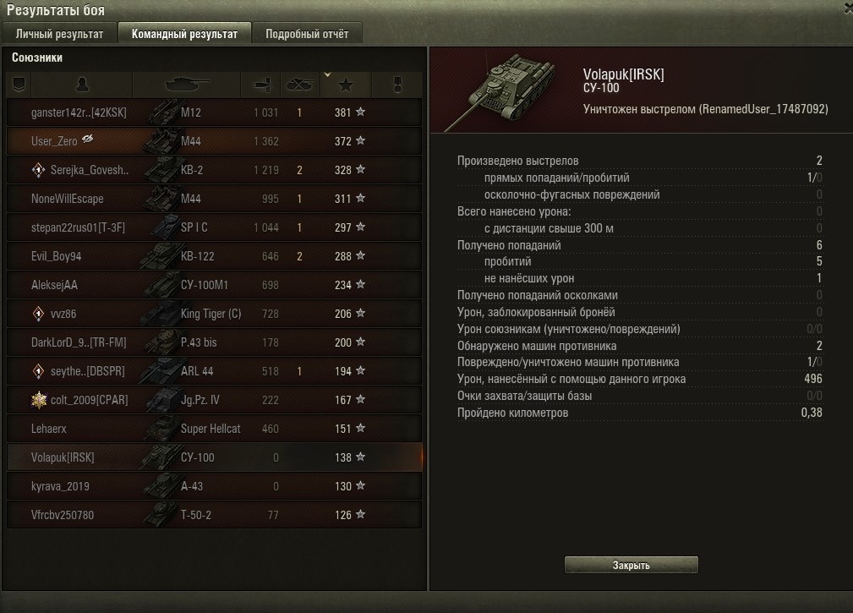Switch to the Подробный отчёт tab

pos(307,34)
